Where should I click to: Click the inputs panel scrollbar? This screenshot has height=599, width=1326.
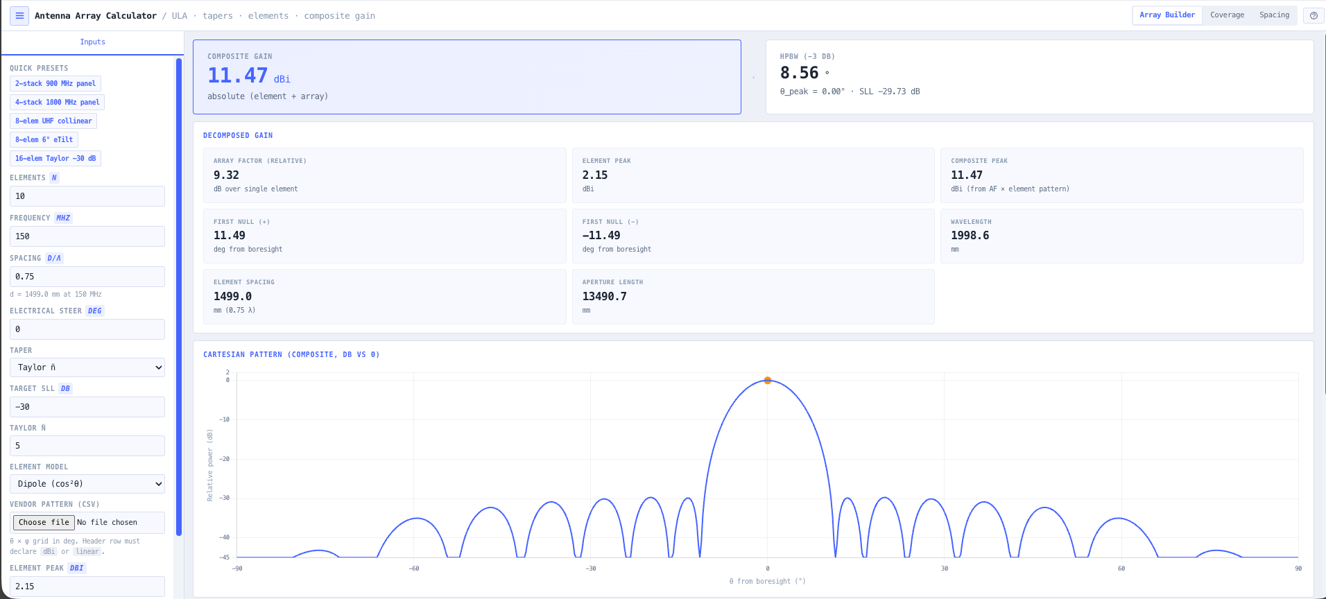pos(179,297)
